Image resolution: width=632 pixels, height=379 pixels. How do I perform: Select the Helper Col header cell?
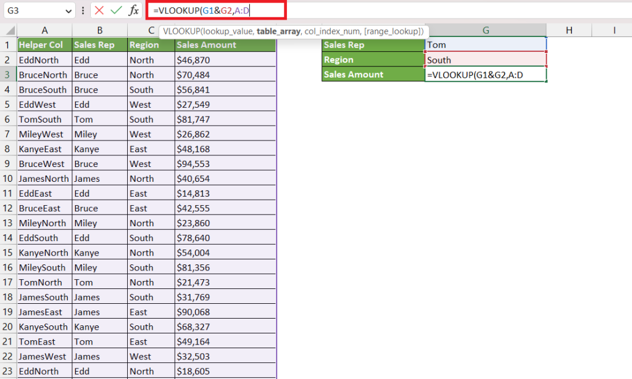(x=43, y=44)
